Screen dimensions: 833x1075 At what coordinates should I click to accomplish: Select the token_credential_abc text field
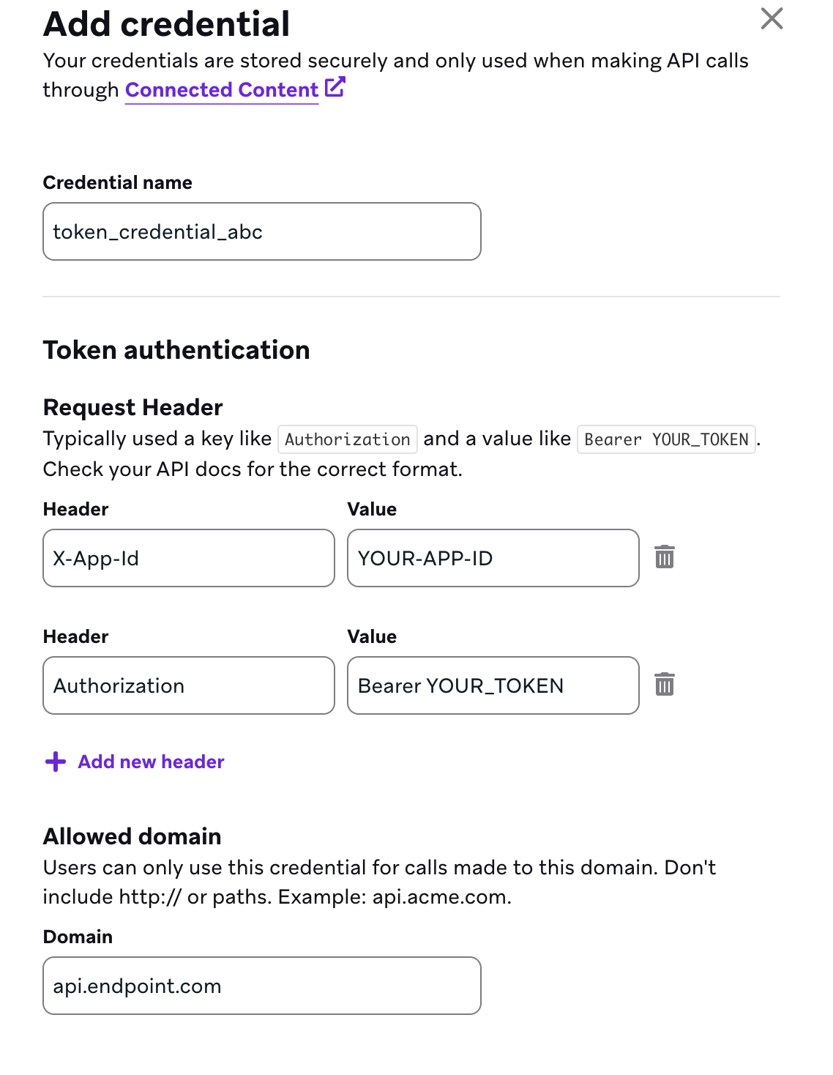click(x=261, y=231)
